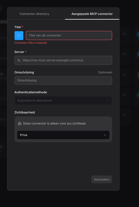Click the Titel field label
The width and height of the screenshot is (139, 207).
coord(18,27)
